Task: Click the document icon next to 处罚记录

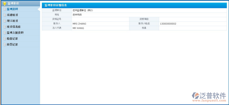Action: [5, 45]
